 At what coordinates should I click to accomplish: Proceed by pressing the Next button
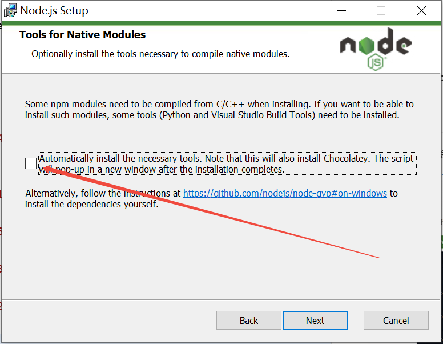coord(315,321)
